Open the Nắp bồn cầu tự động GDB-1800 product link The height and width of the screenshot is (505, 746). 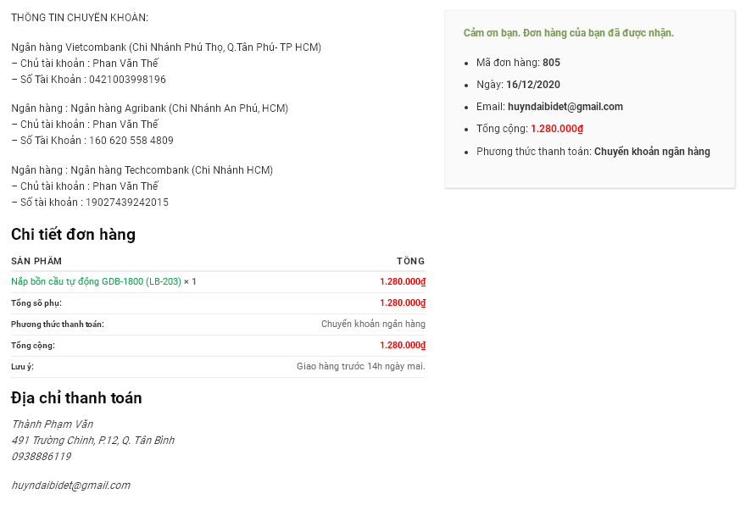96,281
